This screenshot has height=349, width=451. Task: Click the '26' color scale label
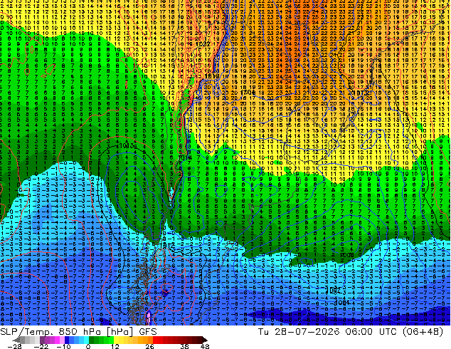pos(149,346)
